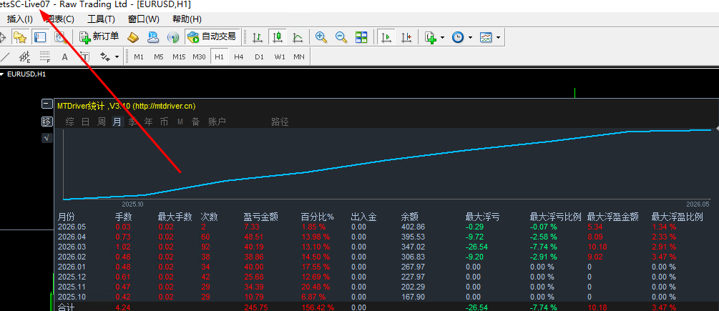Switch to the 备 tab

(196, 122)
